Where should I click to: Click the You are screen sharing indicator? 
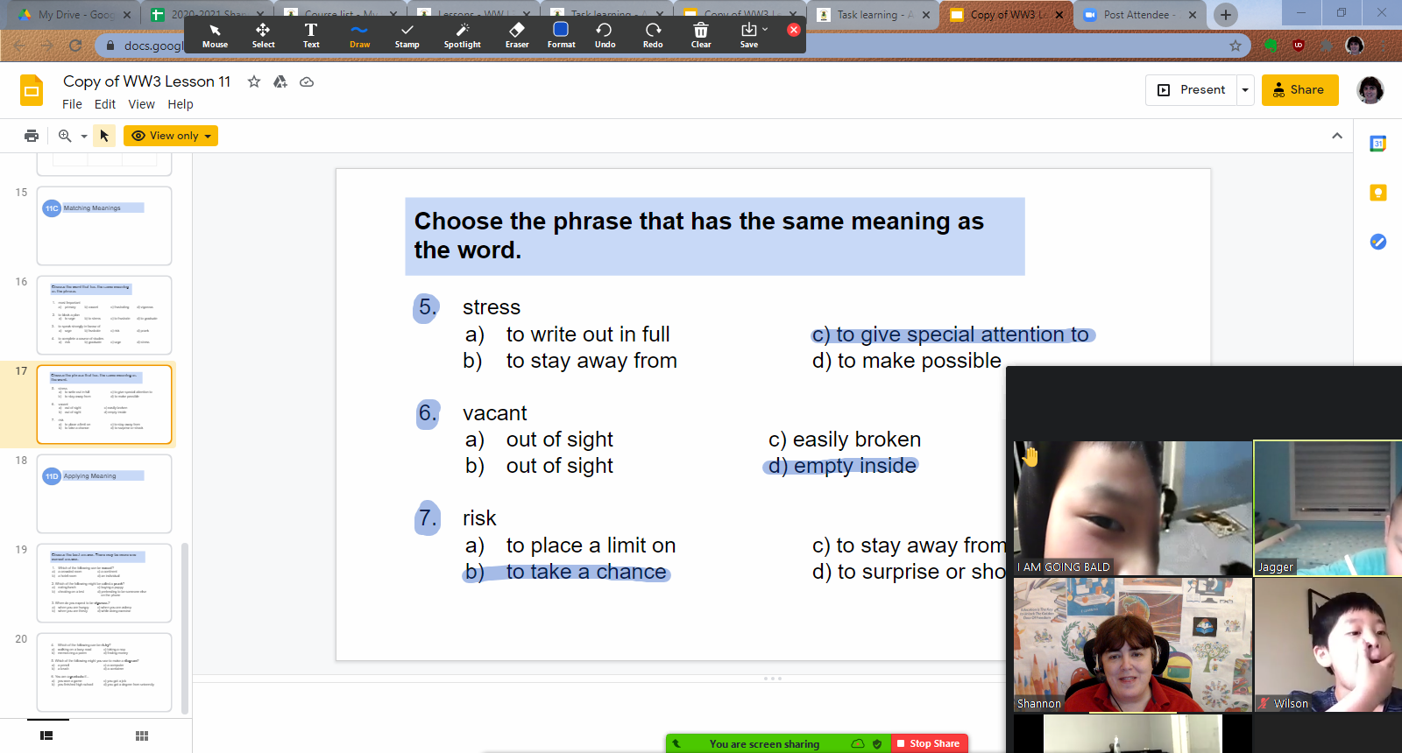coord(764,743)
